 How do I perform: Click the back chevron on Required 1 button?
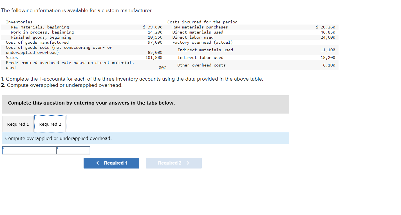[x=97, y=163]
